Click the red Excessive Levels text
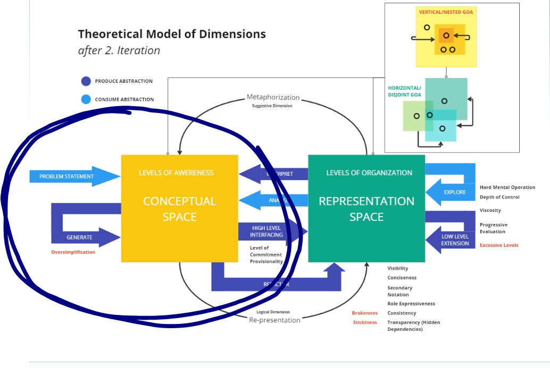 click(498, 245)
